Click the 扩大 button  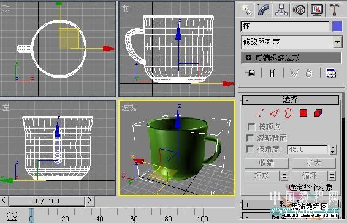coord(313,163)
